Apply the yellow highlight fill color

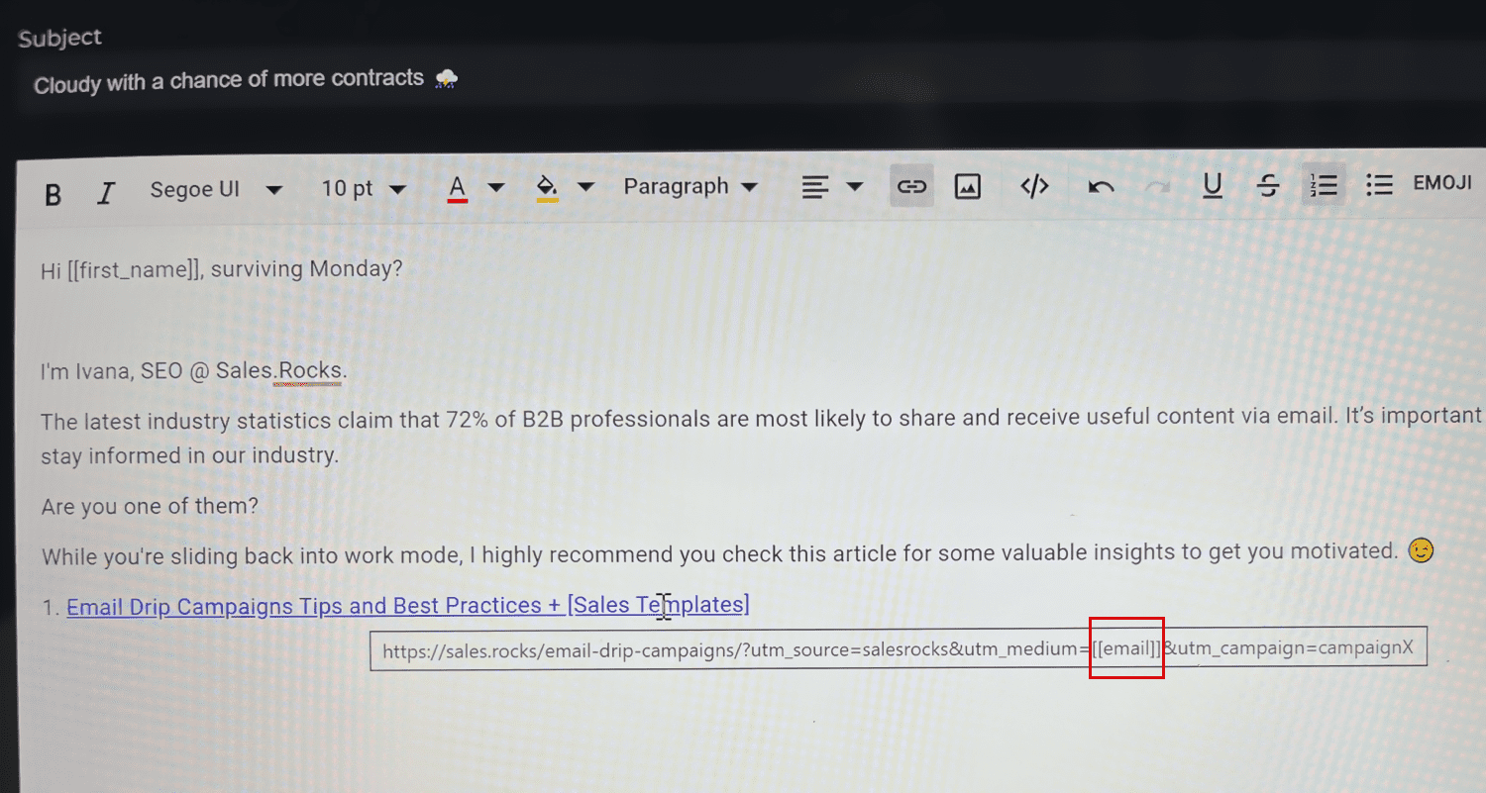click(x=547, y=187)
